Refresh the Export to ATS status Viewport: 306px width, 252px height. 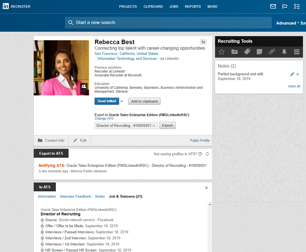[x=207, y=154]
